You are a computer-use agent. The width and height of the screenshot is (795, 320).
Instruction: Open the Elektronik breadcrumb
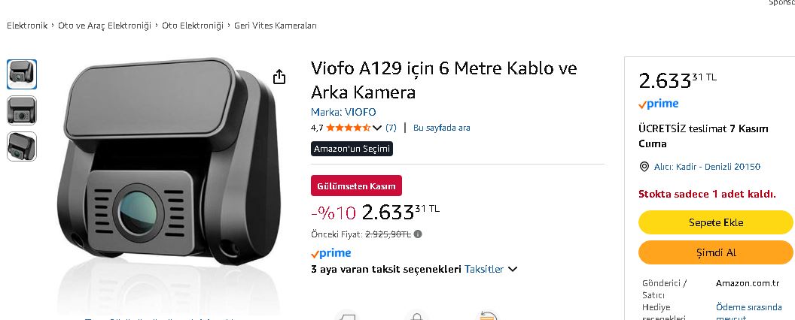point(27,26)
